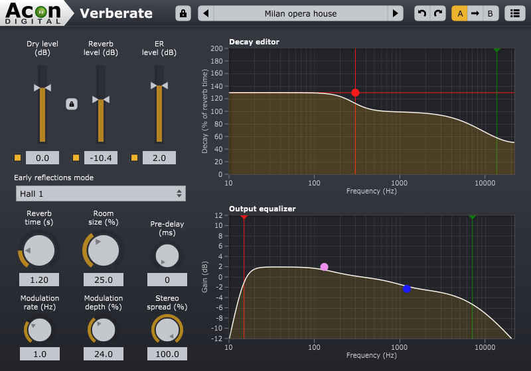This screenshot has width=531, height=371.
Task: Click the Reverb time knob
Action: pos(39,250)
